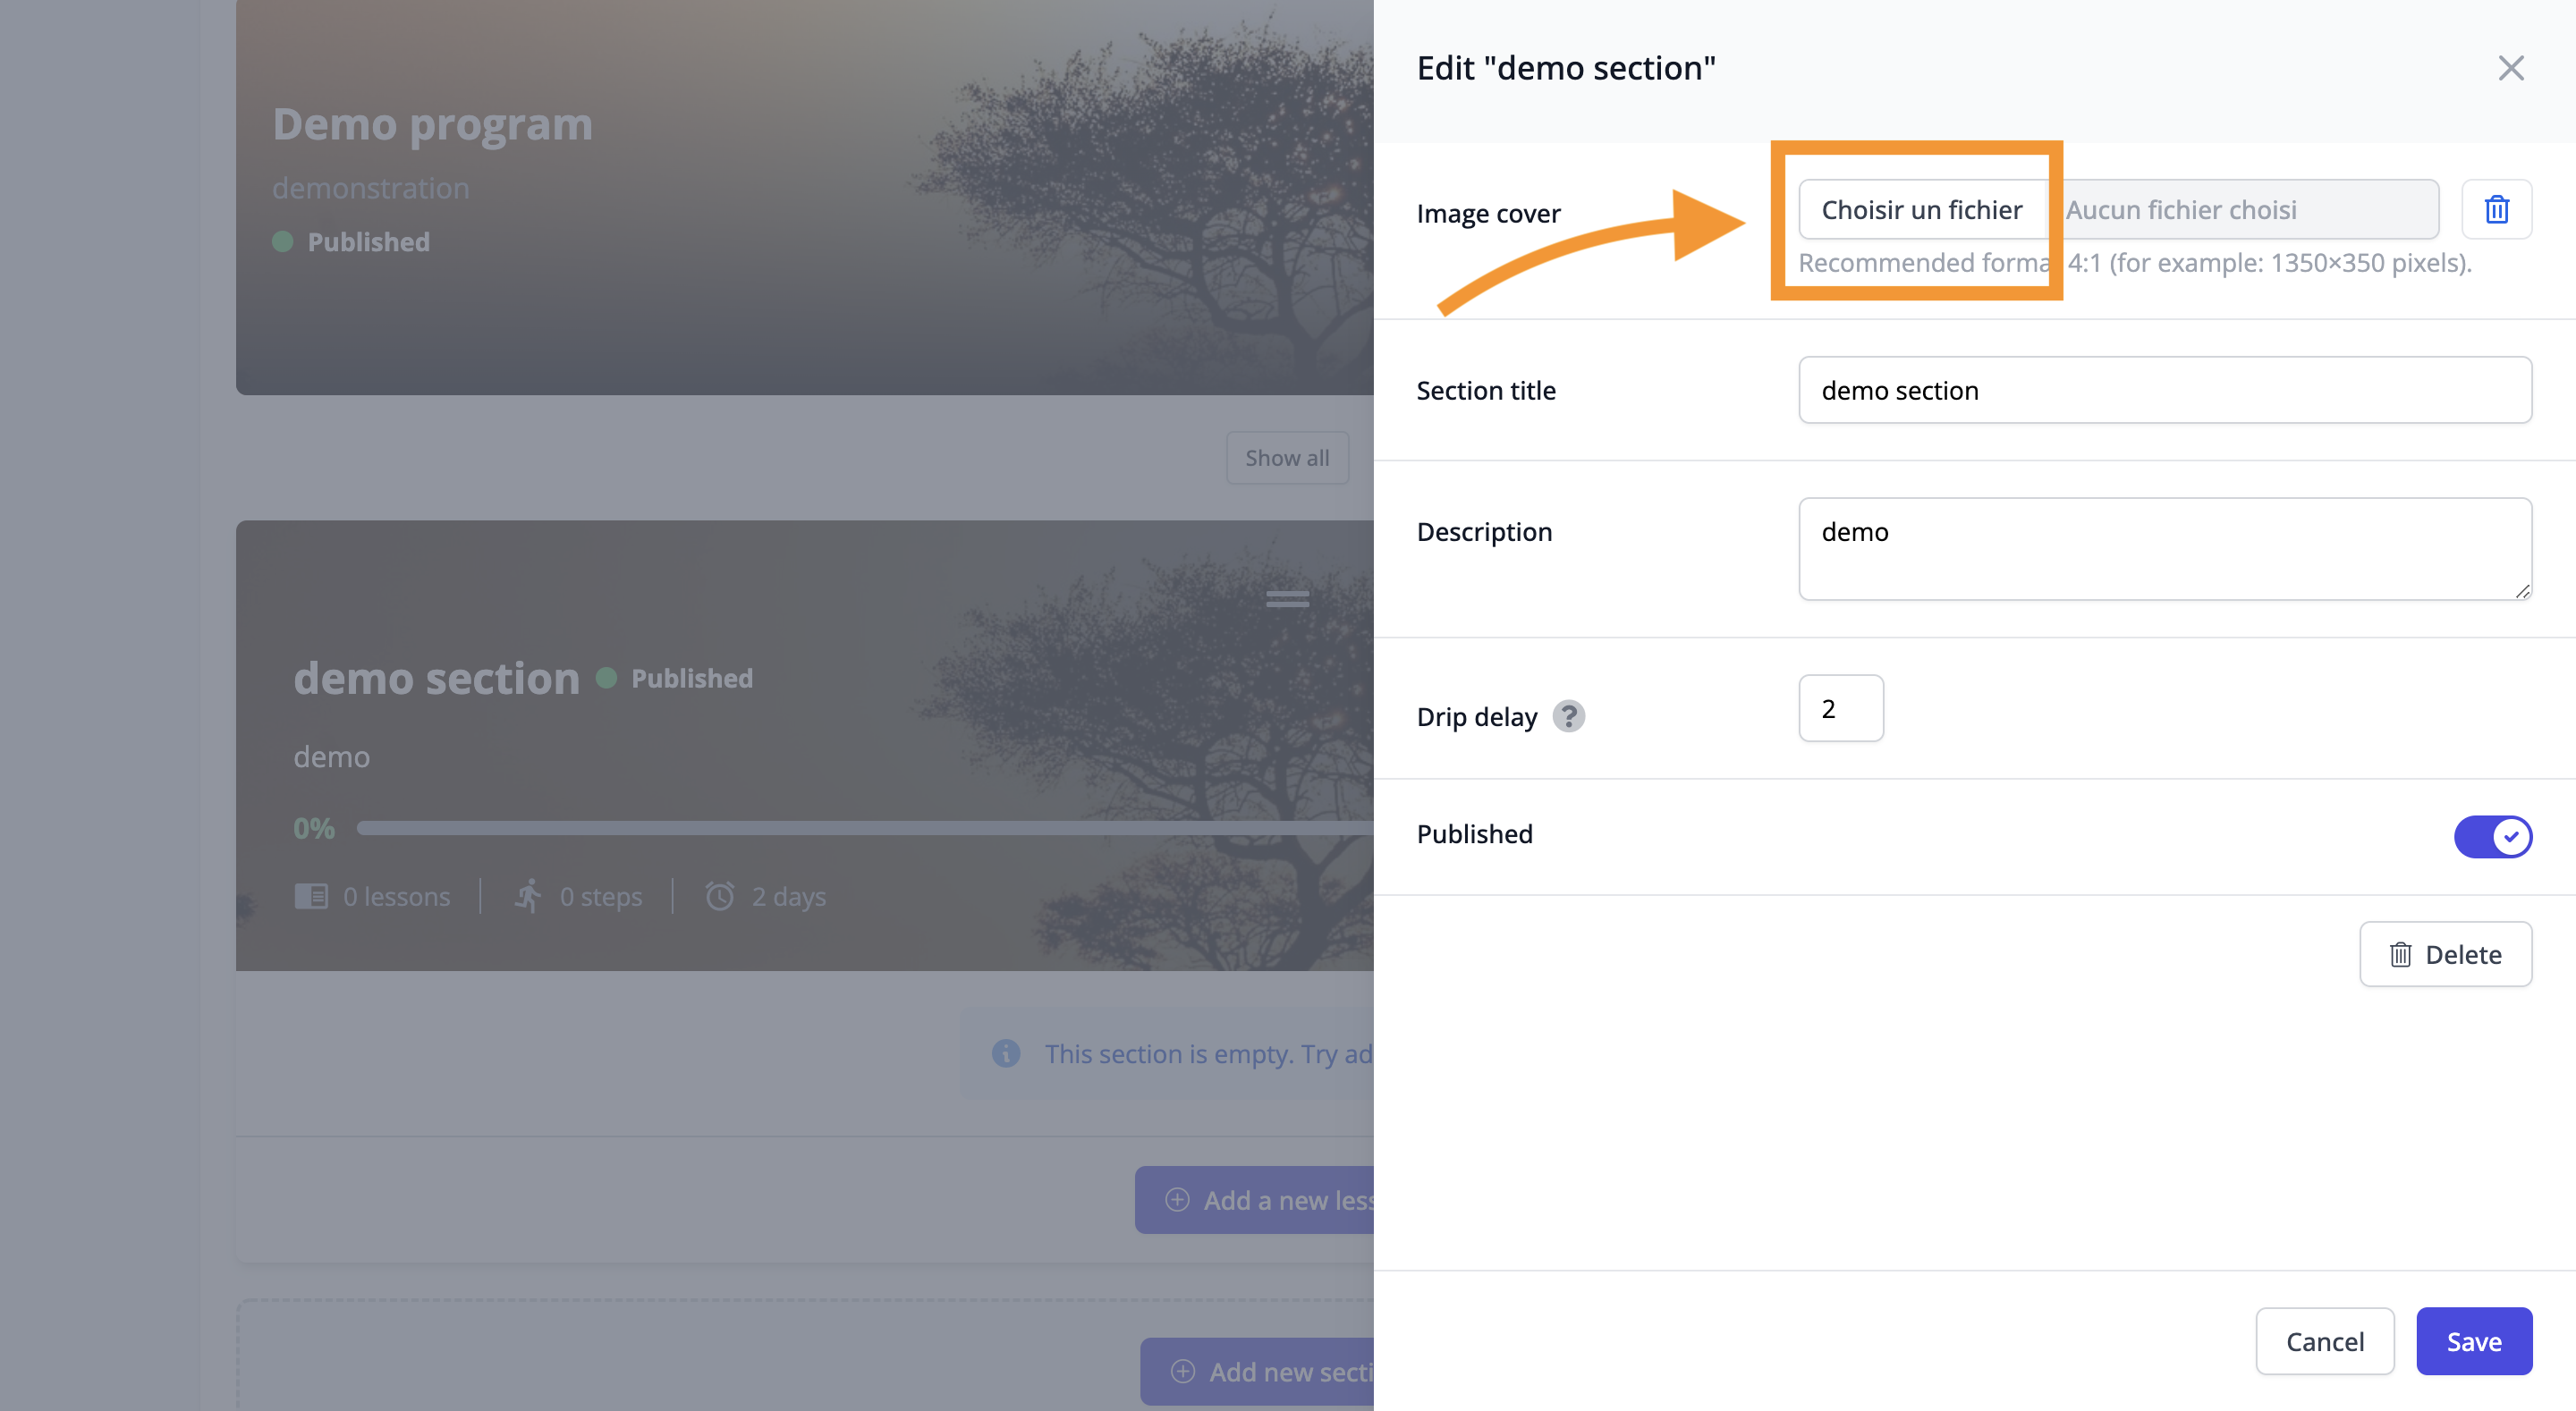This screenshot has width=2576, height=1411.
Task: Click the Description textarea resize grip
Action: coord(2522,591)
